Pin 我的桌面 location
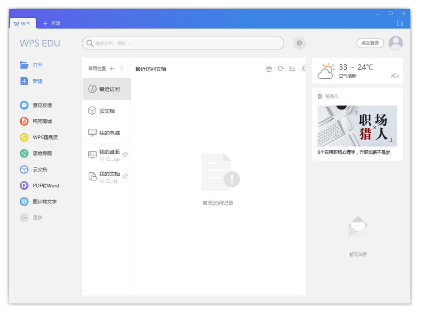421x313 pixels. click(125, 155)
